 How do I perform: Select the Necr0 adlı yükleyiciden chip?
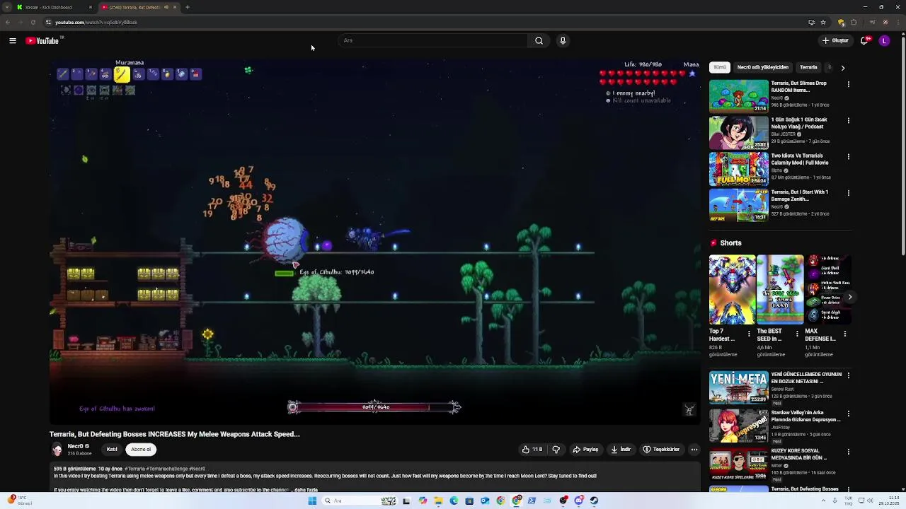point(762,67)
